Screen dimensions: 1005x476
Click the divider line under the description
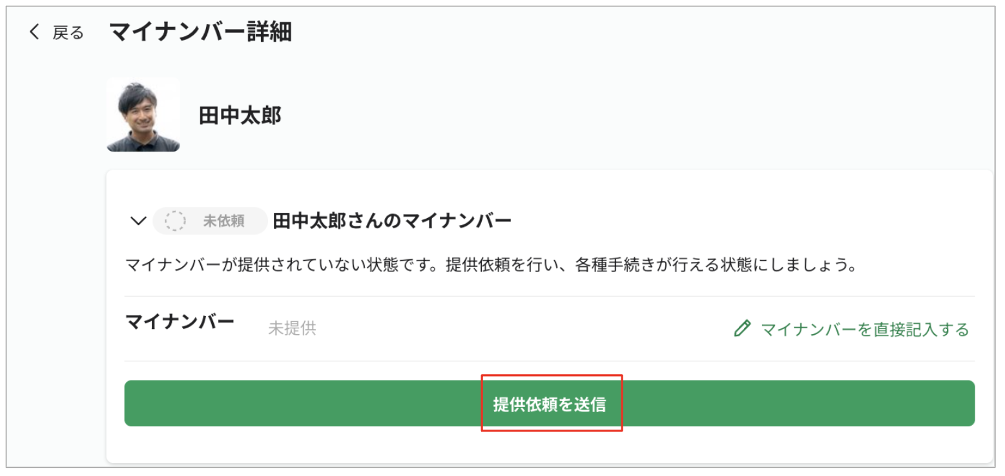(x=549, y=297)
